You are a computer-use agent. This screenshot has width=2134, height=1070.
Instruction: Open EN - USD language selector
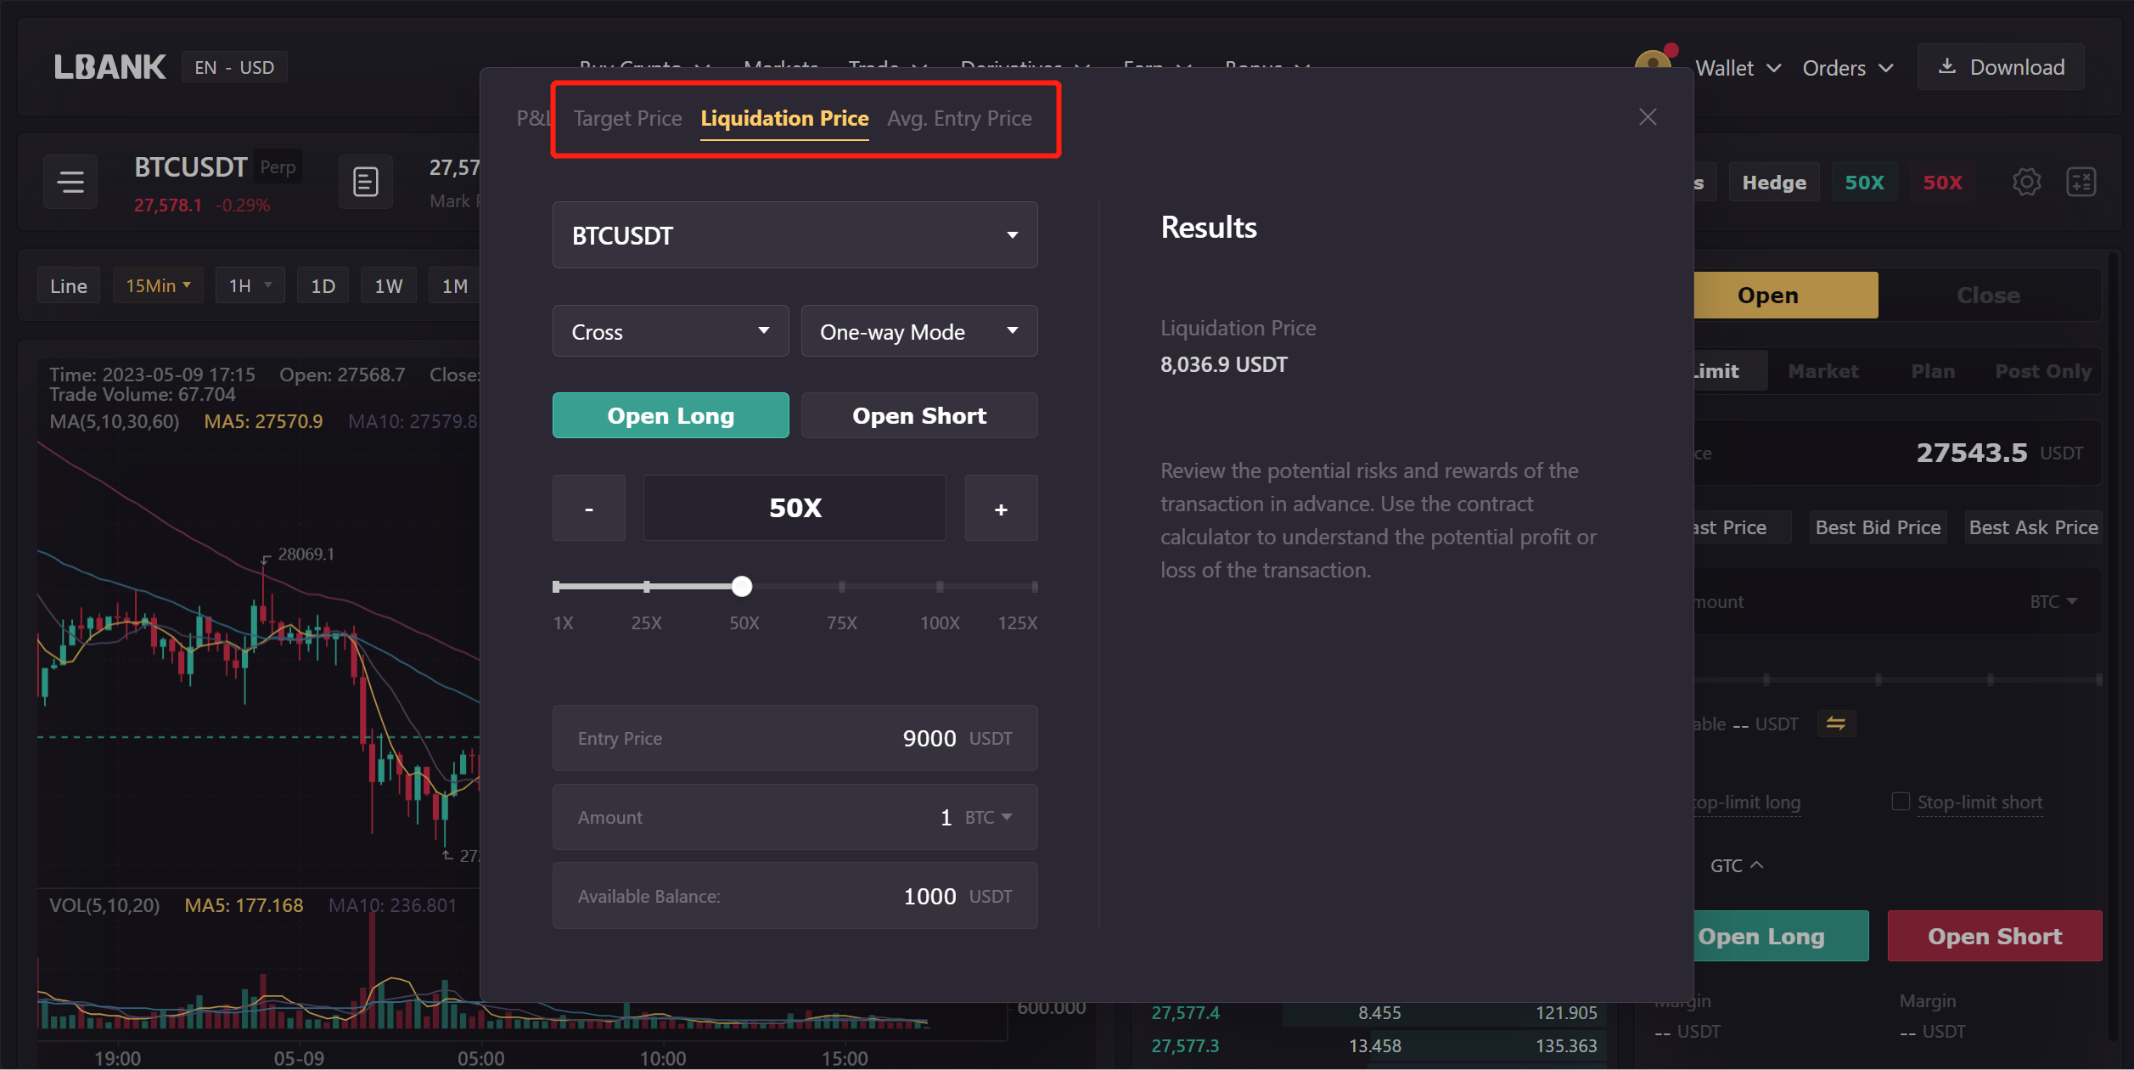tap(234, 67)
